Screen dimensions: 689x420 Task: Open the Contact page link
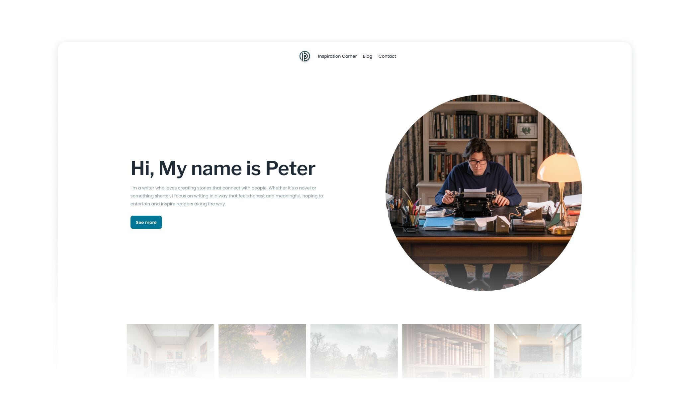(387, 56)
